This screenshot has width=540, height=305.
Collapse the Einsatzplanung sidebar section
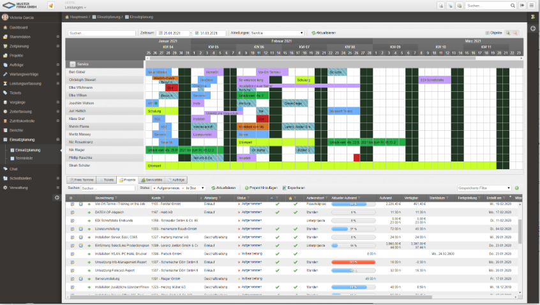[57, 139]
